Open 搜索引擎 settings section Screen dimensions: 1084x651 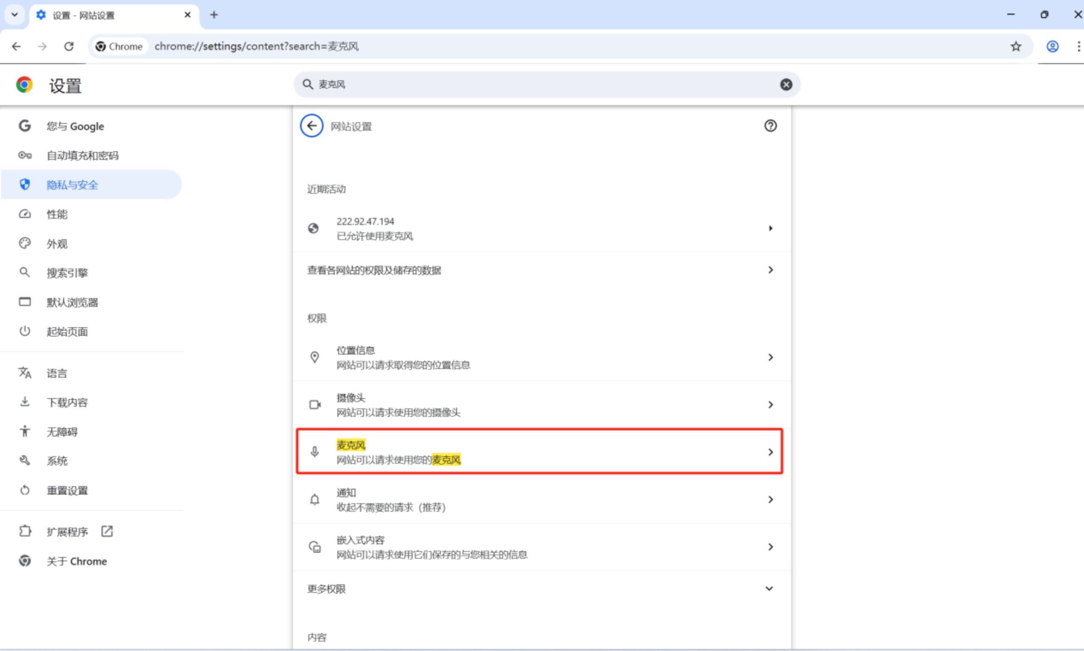tap(67, 273)
